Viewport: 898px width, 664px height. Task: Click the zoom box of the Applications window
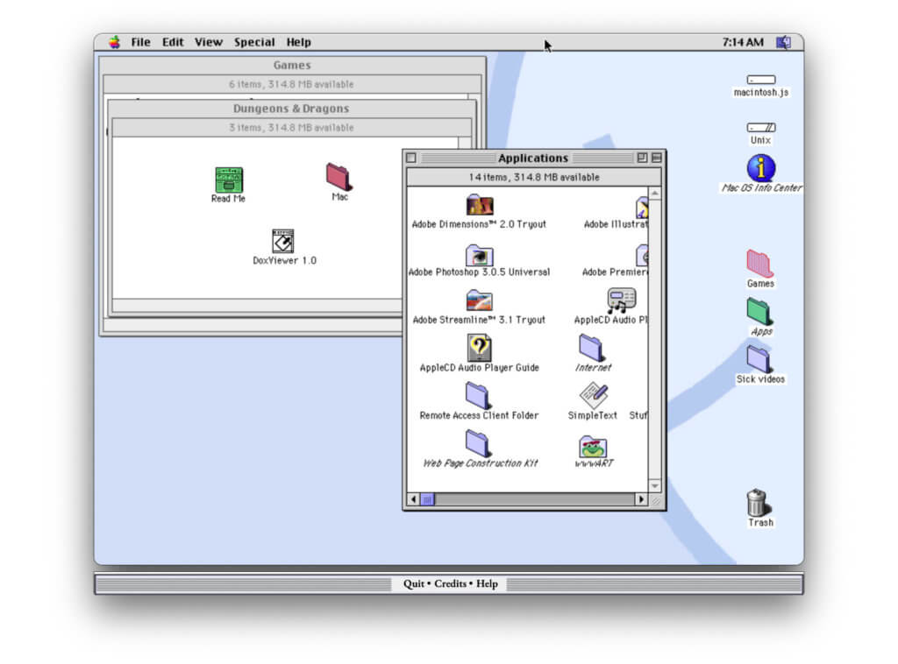coord(642,158)
